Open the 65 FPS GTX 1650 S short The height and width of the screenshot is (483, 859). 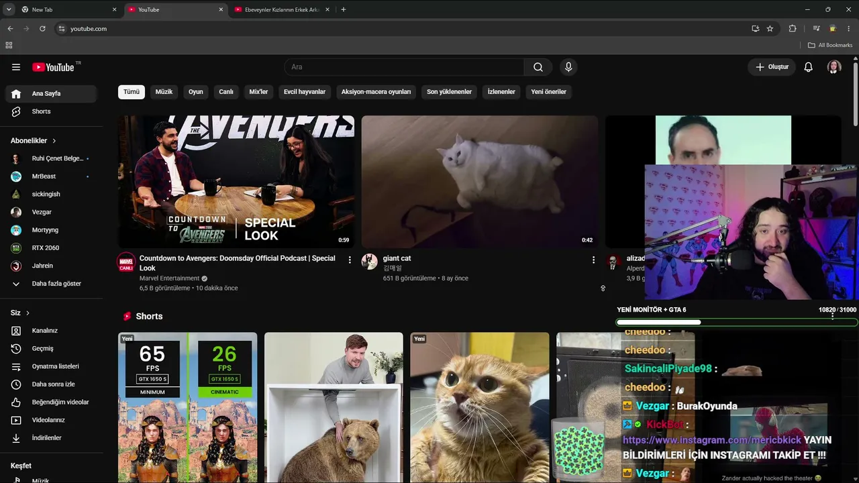pyautogui.click(x=188, y=407)
